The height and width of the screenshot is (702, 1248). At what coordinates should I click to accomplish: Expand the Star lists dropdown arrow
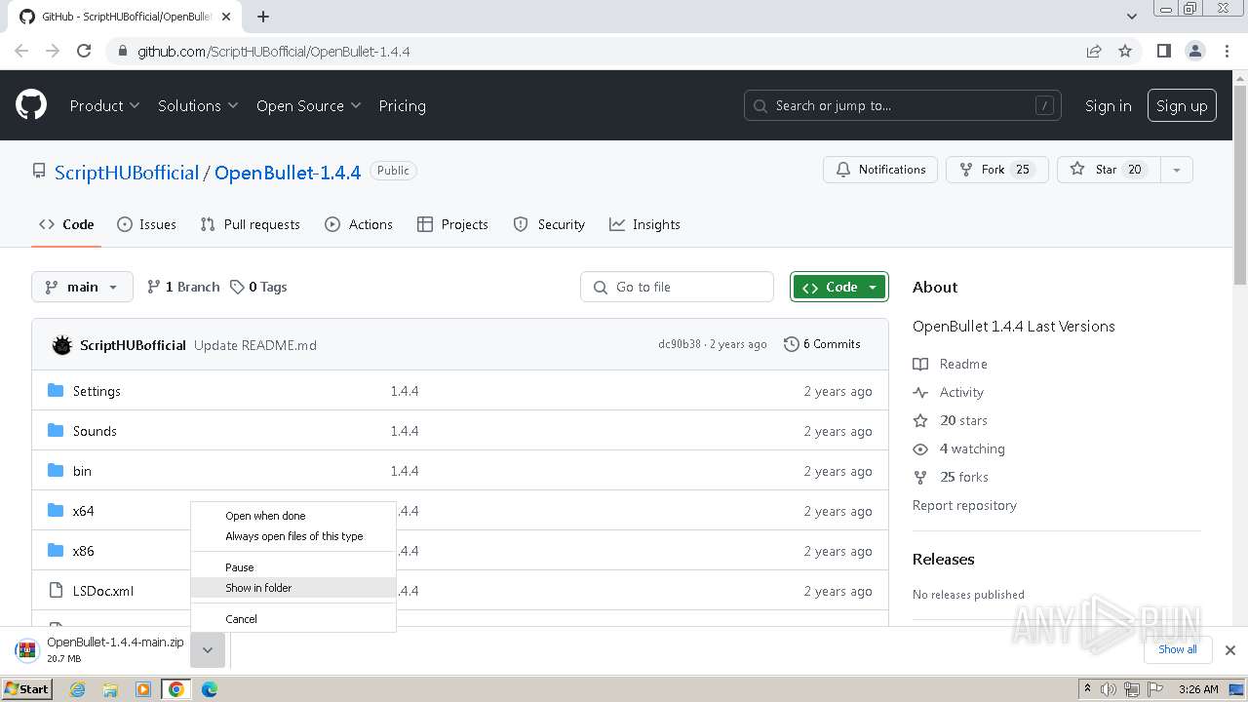coord(1177,170)
